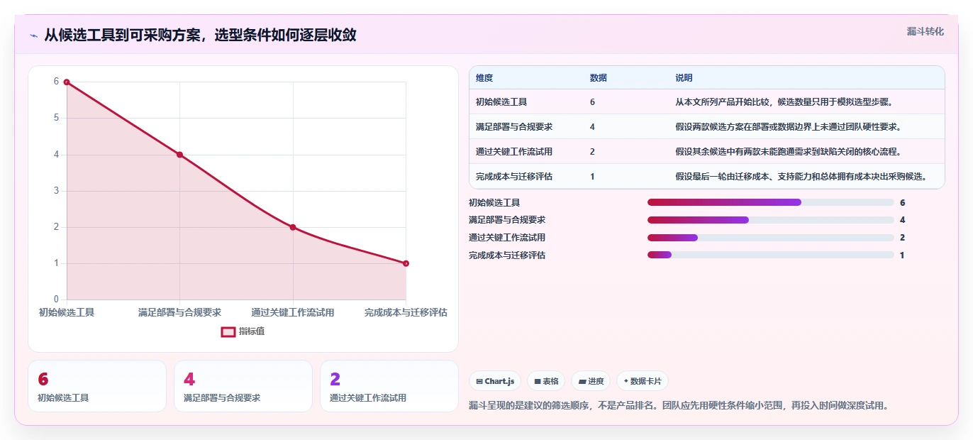Open the stat card showing 2 通过关键工作流试用
973x440 pixels.
click(389, 386)
